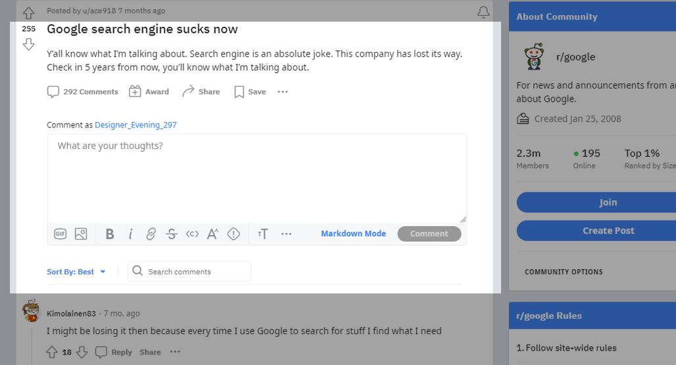Image resolution: width=676 pixels, height=365 pixels.
Task: Add an image to the comment
Action: (x=81, y=234)
